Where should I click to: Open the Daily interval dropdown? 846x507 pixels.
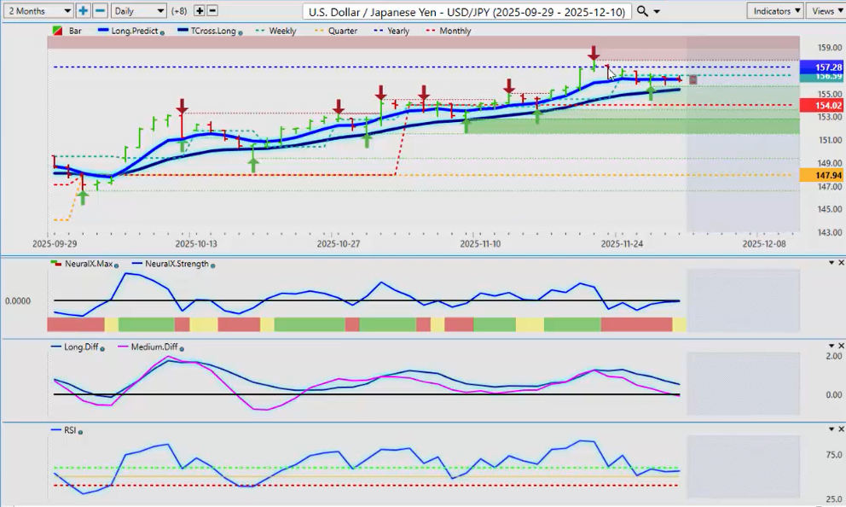(138, 11)
